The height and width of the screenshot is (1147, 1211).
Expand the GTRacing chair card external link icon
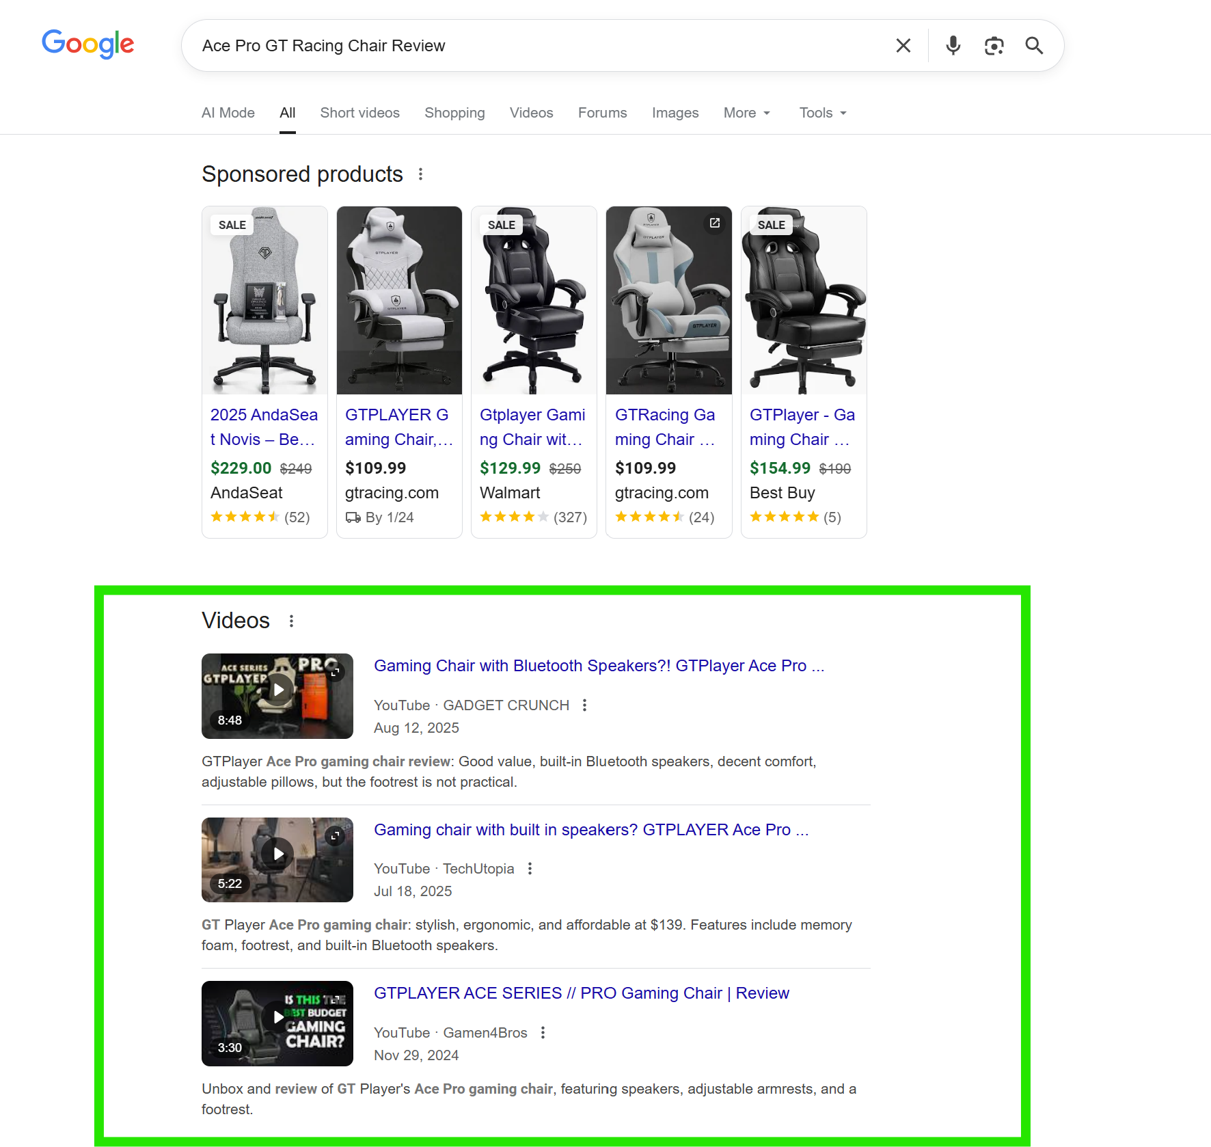tap(715, 224)
